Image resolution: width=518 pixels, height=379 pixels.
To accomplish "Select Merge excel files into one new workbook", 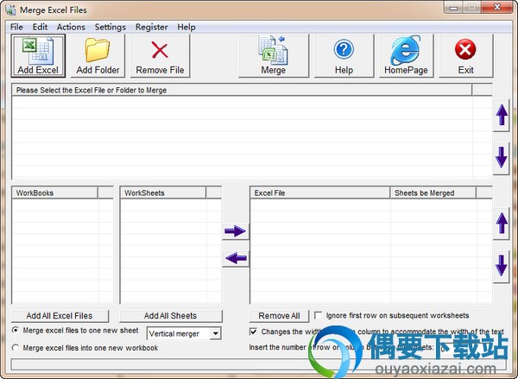I will click(x=16, y=348).
